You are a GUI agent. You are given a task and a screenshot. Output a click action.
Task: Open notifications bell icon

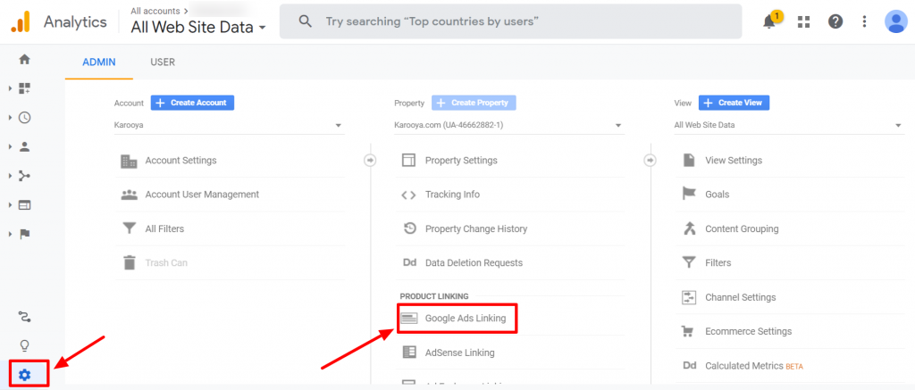click(x=770, y=22)
